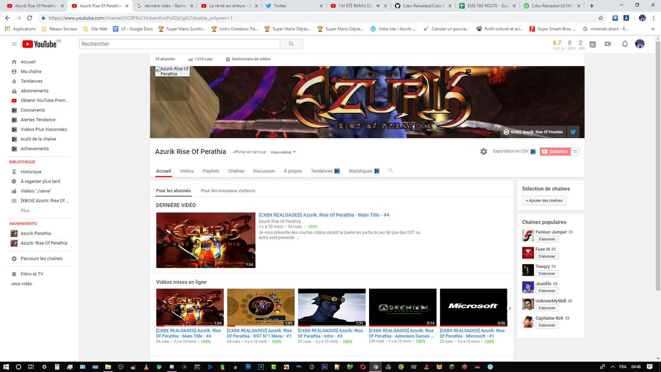Open Abonnements in the sidebar guide section
Screen dimensions: 661x372
click(35, 91)
